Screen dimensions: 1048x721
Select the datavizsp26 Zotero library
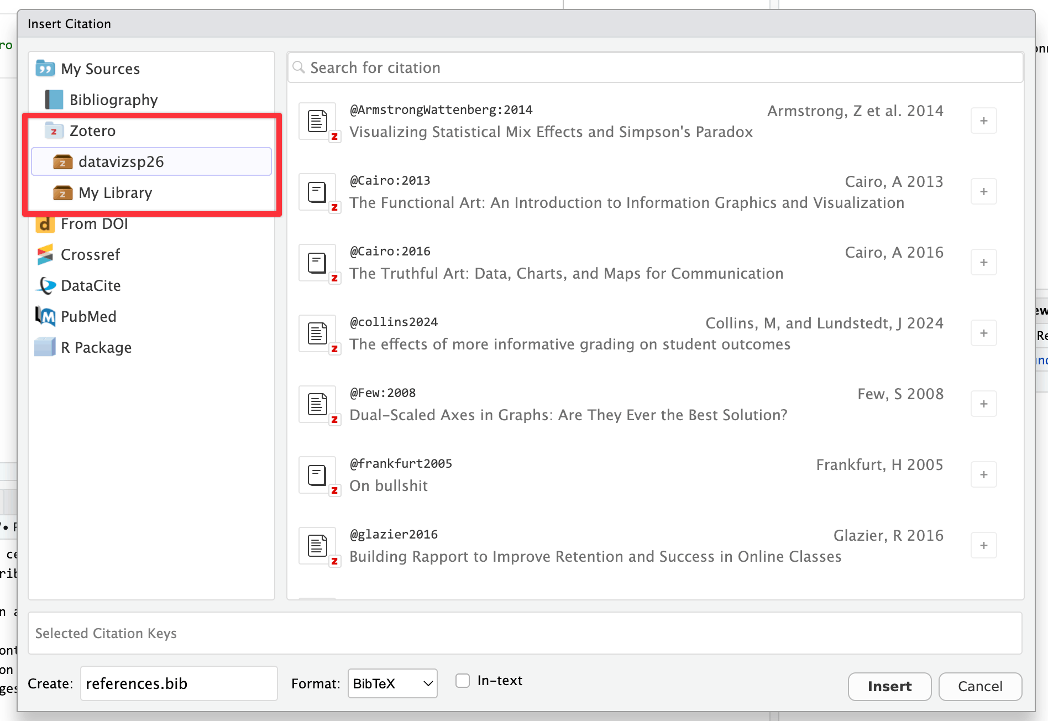click(x=121, y=162)
